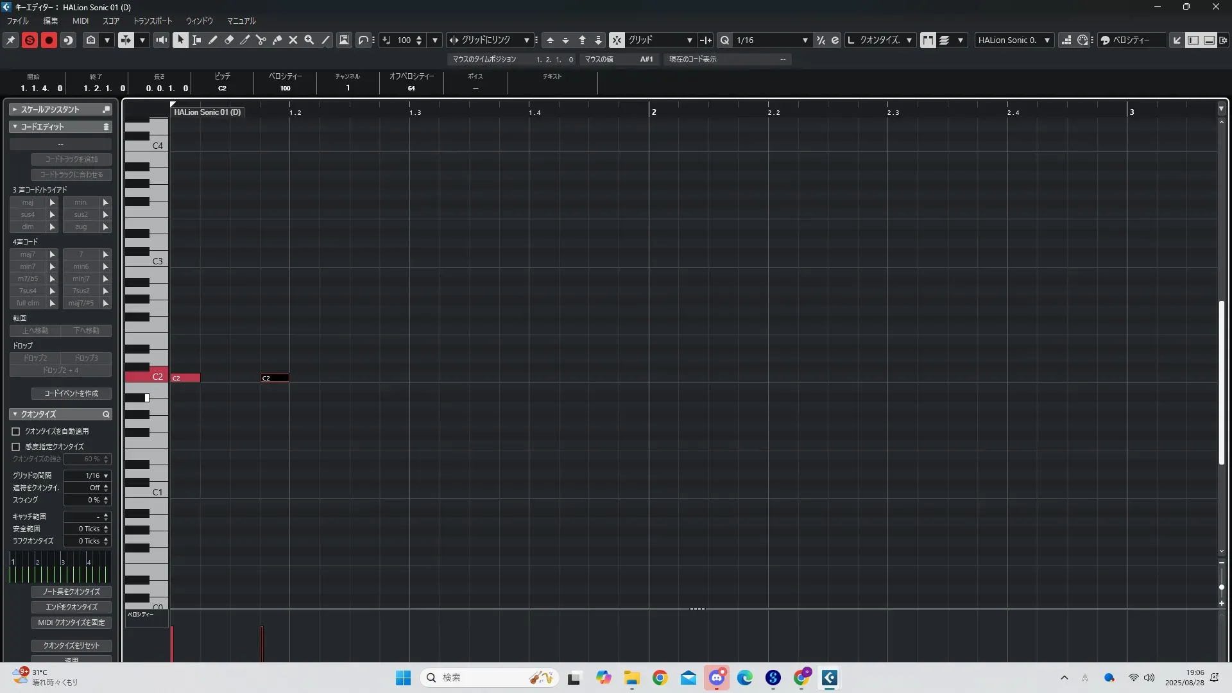1232x693 pixels.
Task: Toggle acoustic feedback speaker icon
Action: coord(161,40)
